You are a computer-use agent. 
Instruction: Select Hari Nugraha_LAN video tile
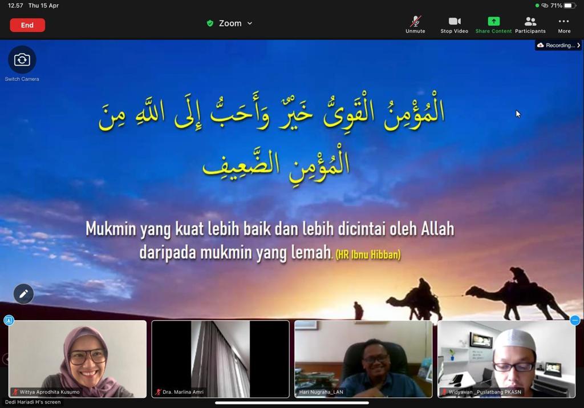click(x=363, y=359)
